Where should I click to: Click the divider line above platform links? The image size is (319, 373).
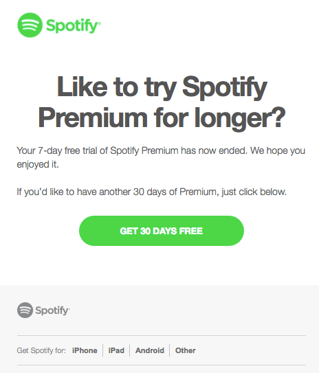(x=162, y=336)
